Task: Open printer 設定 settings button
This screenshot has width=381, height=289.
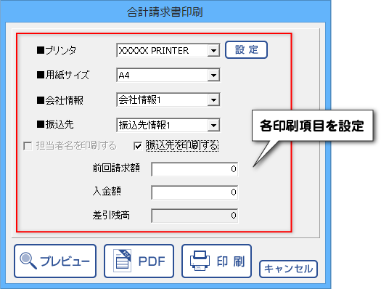Action: click(x=246, y=50)
